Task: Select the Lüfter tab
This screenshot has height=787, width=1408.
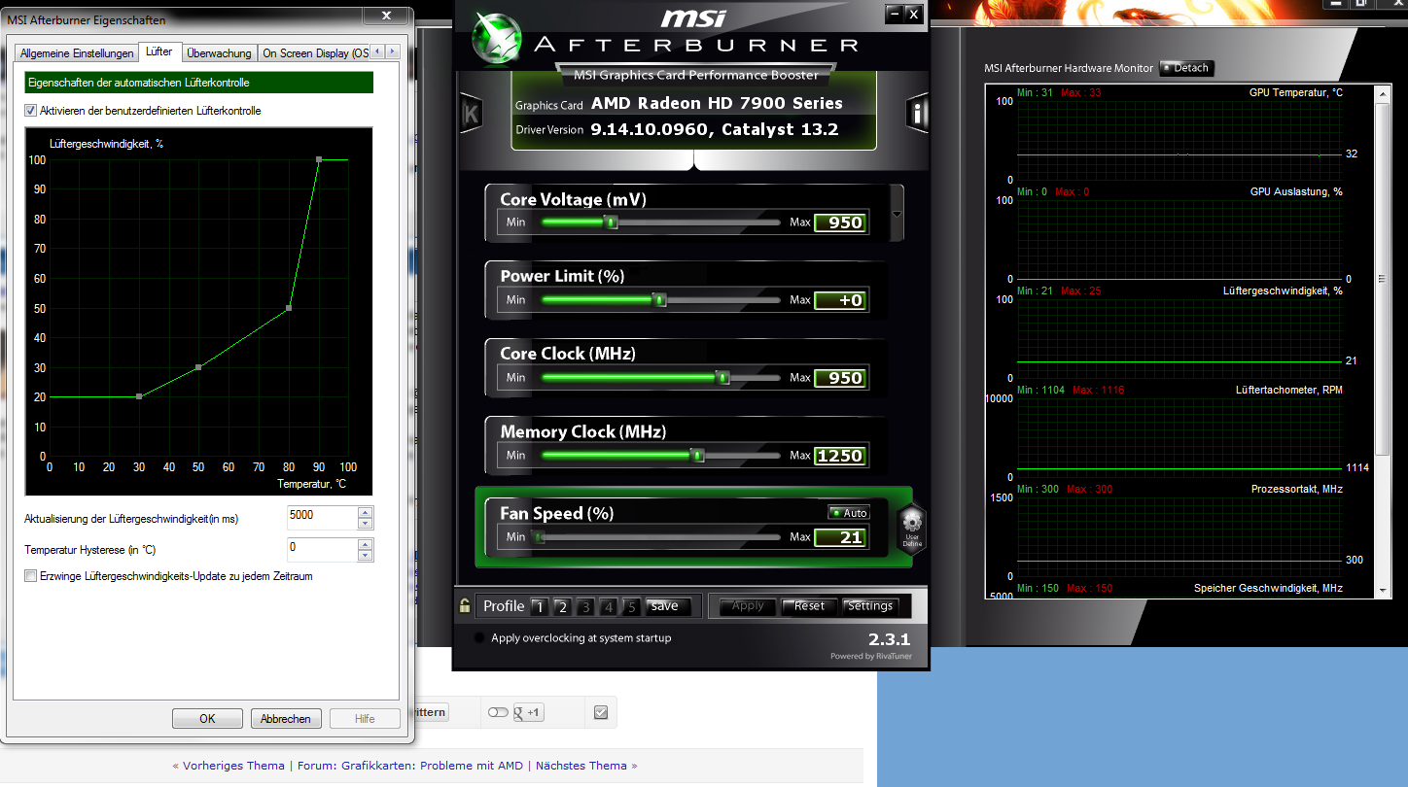Action: pyautogui.click(x=159, y=51)
